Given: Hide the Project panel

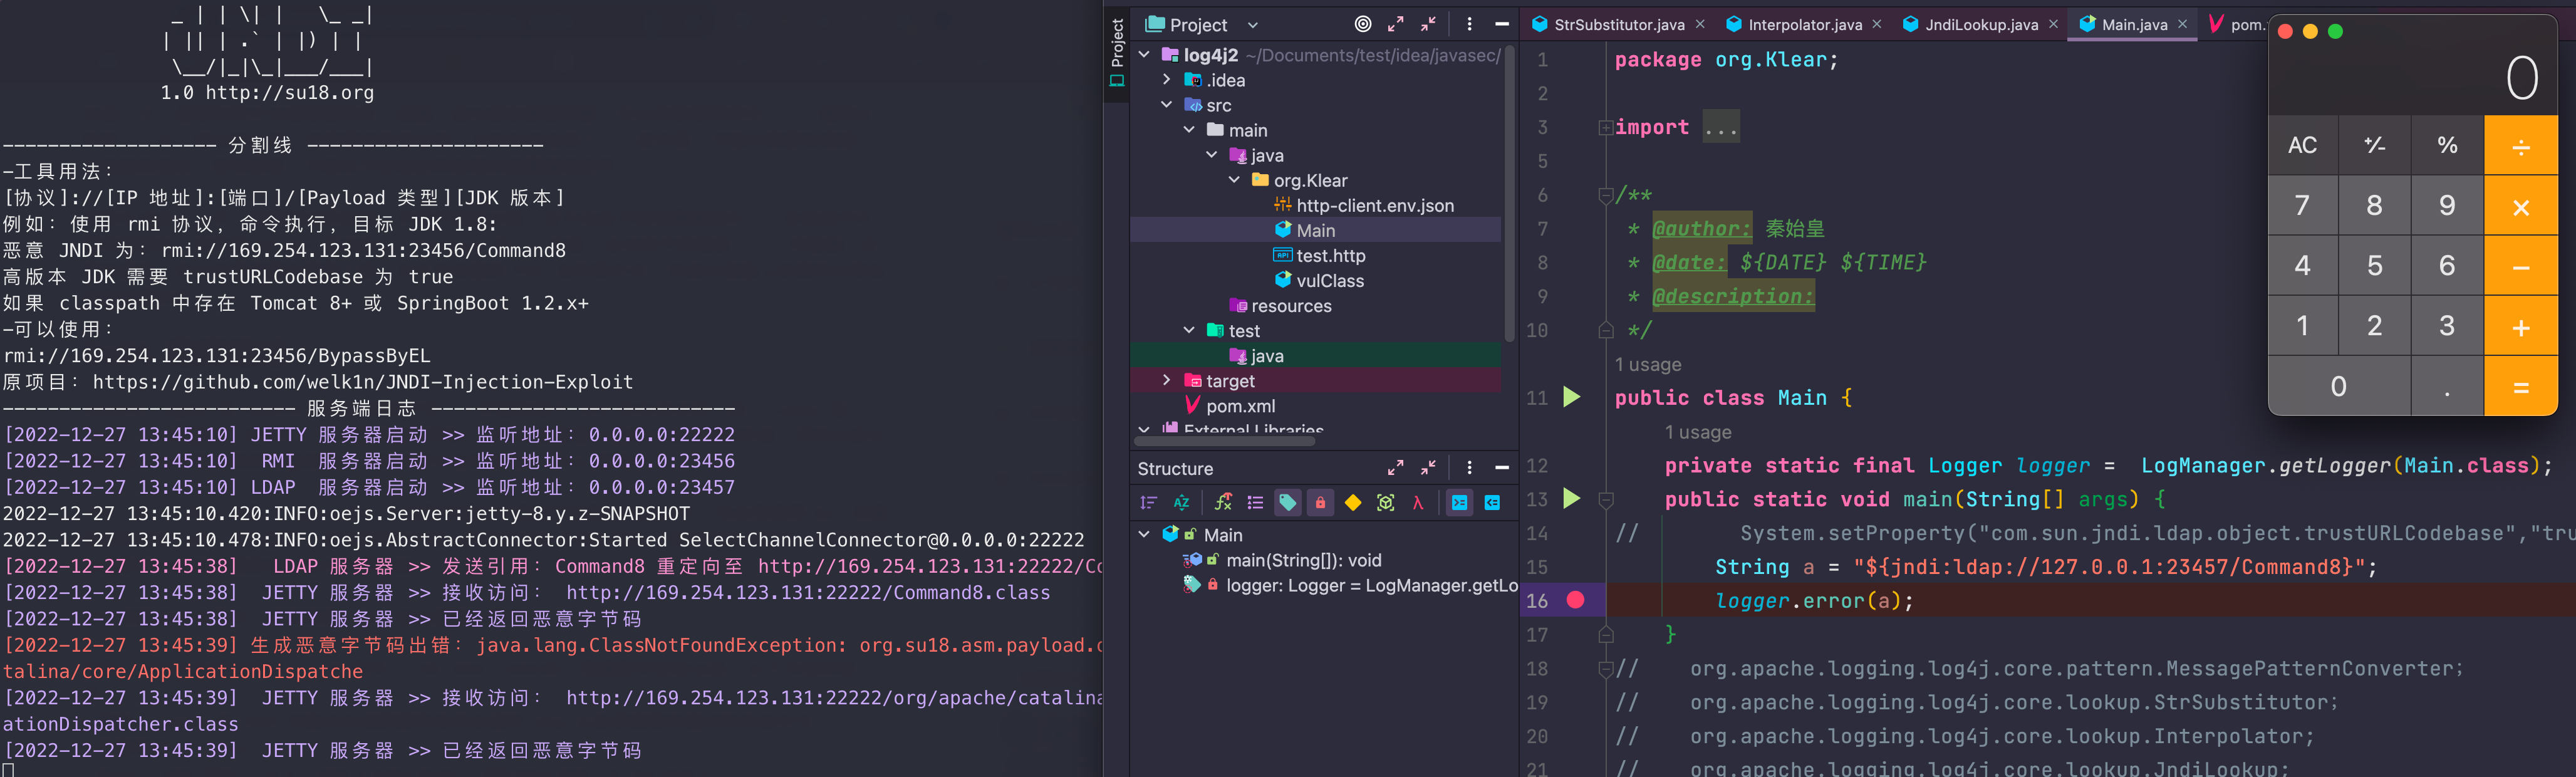Looking at the screenshot, I should [1502, 24].
